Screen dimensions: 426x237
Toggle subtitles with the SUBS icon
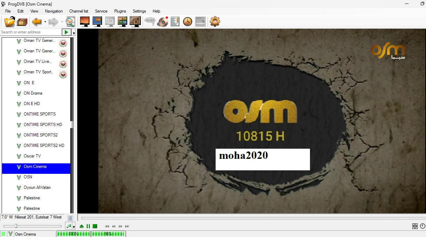click(x=150, y=22)
